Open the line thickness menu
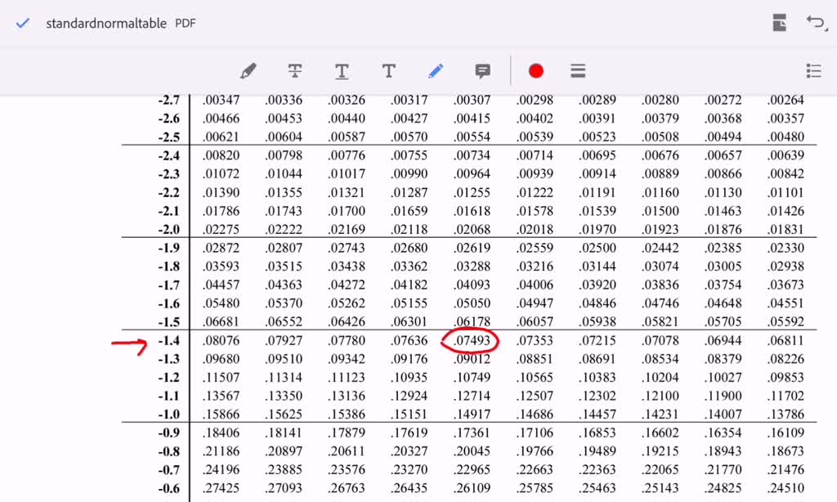The width and height of the screenshot is (837, 502). tap(578, 70)
